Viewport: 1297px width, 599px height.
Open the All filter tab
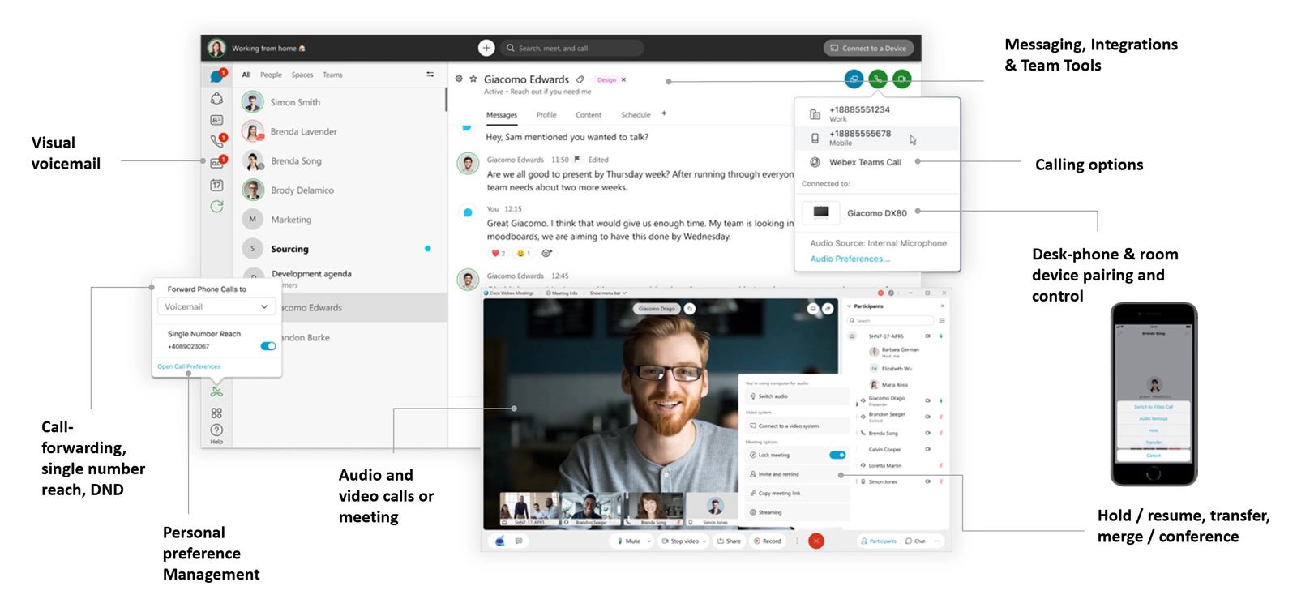click(246, 75)
